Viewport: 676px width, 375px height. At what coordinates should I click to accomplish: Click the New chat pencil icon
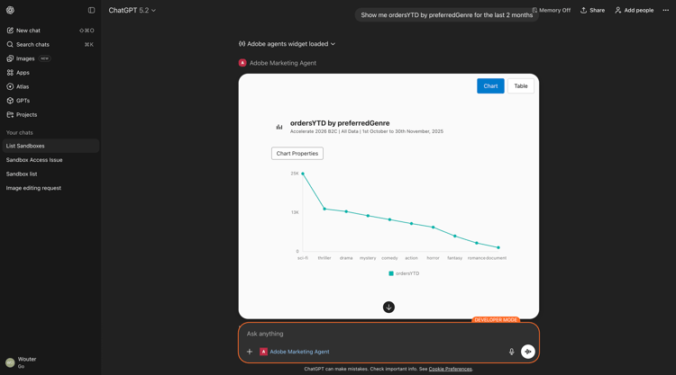tap(10, 31)
